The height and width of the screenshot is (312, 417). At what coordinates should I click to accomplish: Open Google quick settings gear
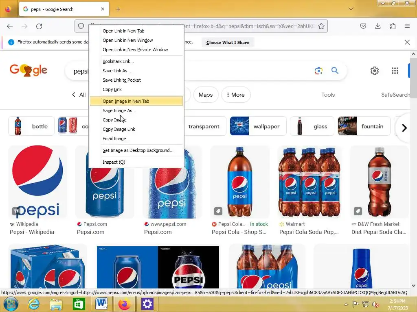[375, 71]
